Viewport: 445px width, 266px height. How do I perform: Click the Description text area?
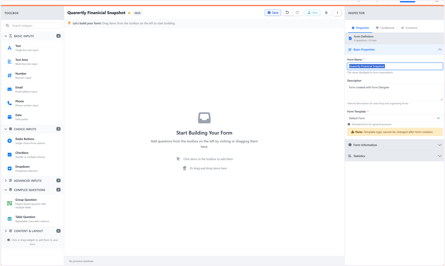(x=395, y=92)
